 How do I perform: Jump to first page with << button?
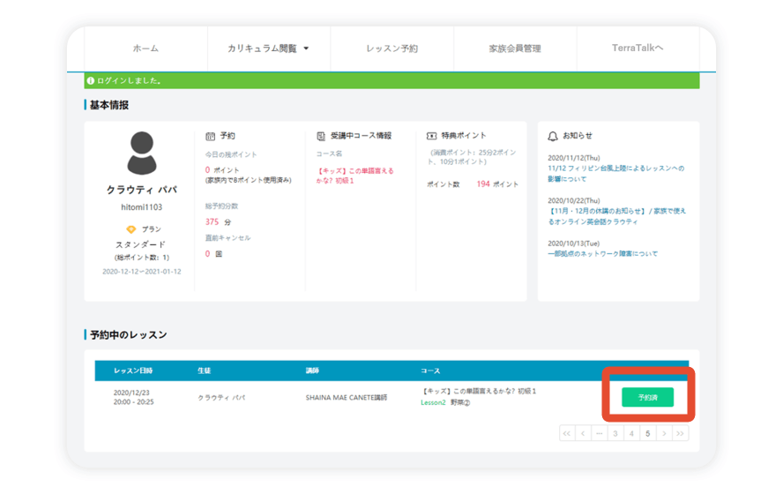click(x=567, y=433)
